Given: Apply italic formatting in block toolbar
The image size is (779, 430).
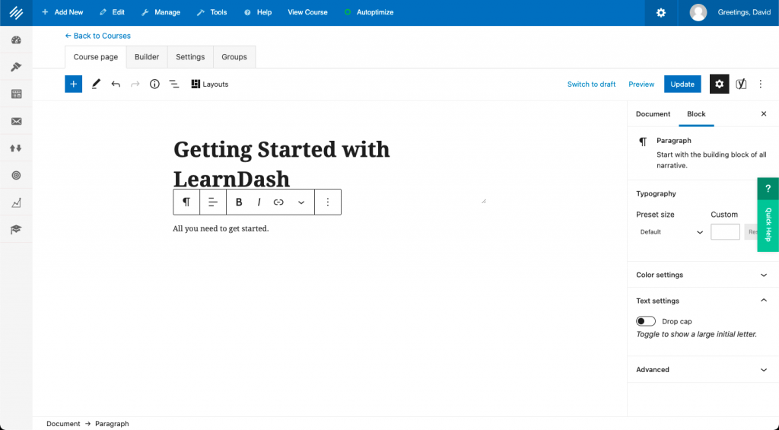Looking at the screenshot, I should (259, 202).
